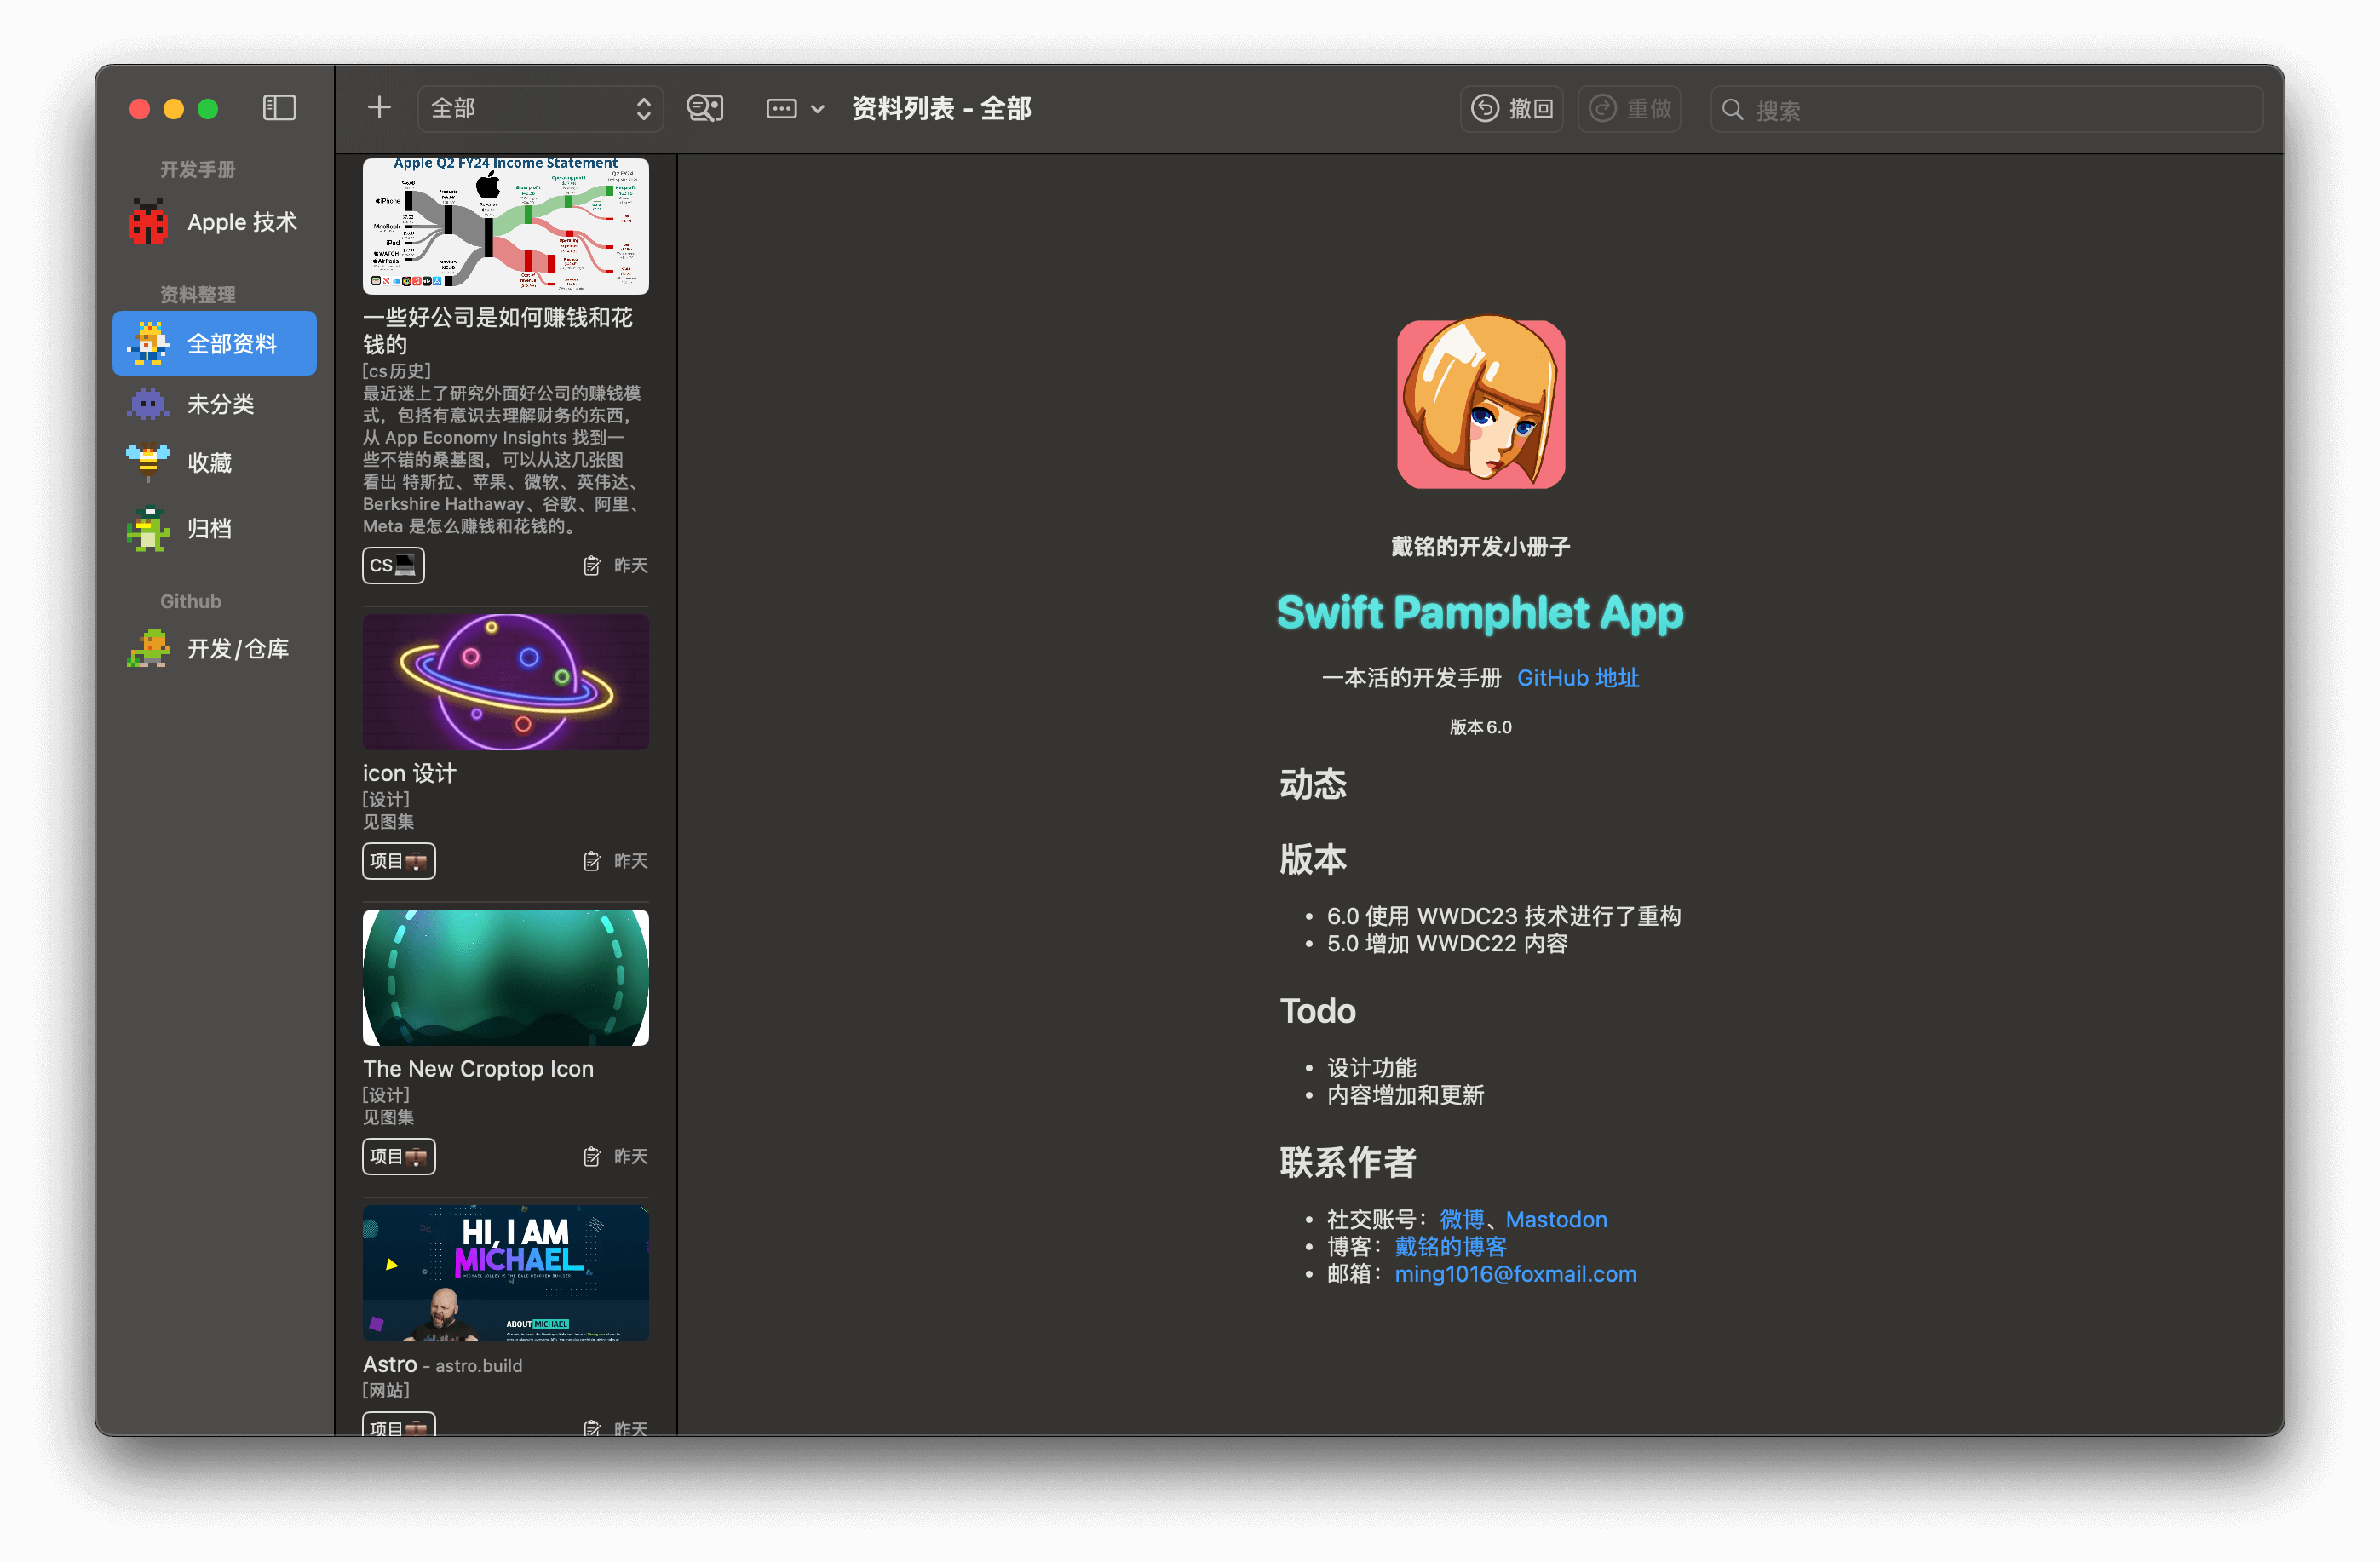Click the AI chat bubble toolbar icon
The width and height of the screenshot is (2380, 1562).
(705, 108)
